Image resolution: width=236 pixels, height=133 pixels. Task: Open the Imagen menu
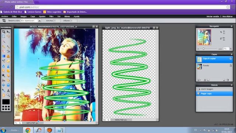24,16
